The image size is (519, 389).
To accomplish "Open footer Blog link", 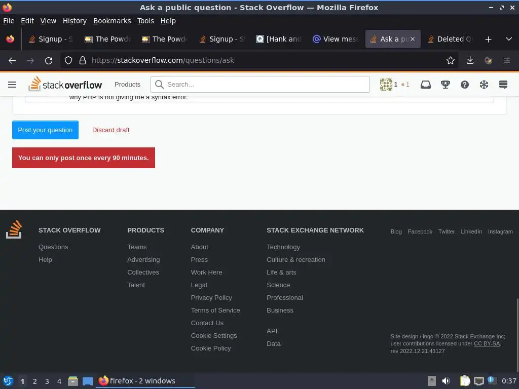I will click(396, 231).
